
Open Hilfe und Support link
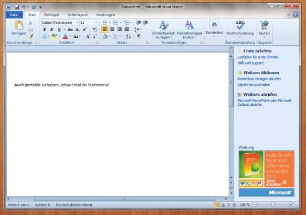(251, 63)
